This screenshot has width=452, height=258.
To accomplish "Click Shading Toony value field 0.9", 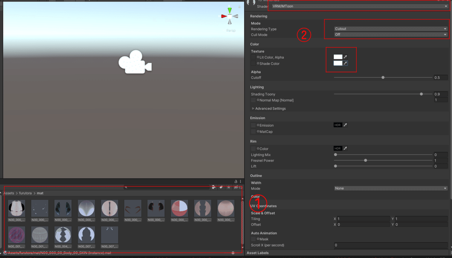I will [x=440, y=94].
